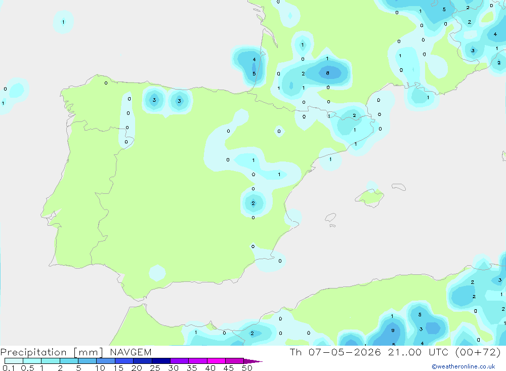
Task: Select the 'NAVGEM' model label
Action: (x=131, y=352)
